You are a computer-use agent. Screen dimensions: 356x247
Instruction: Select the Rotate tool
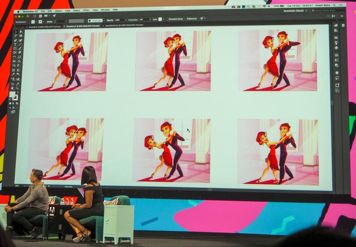14,57
